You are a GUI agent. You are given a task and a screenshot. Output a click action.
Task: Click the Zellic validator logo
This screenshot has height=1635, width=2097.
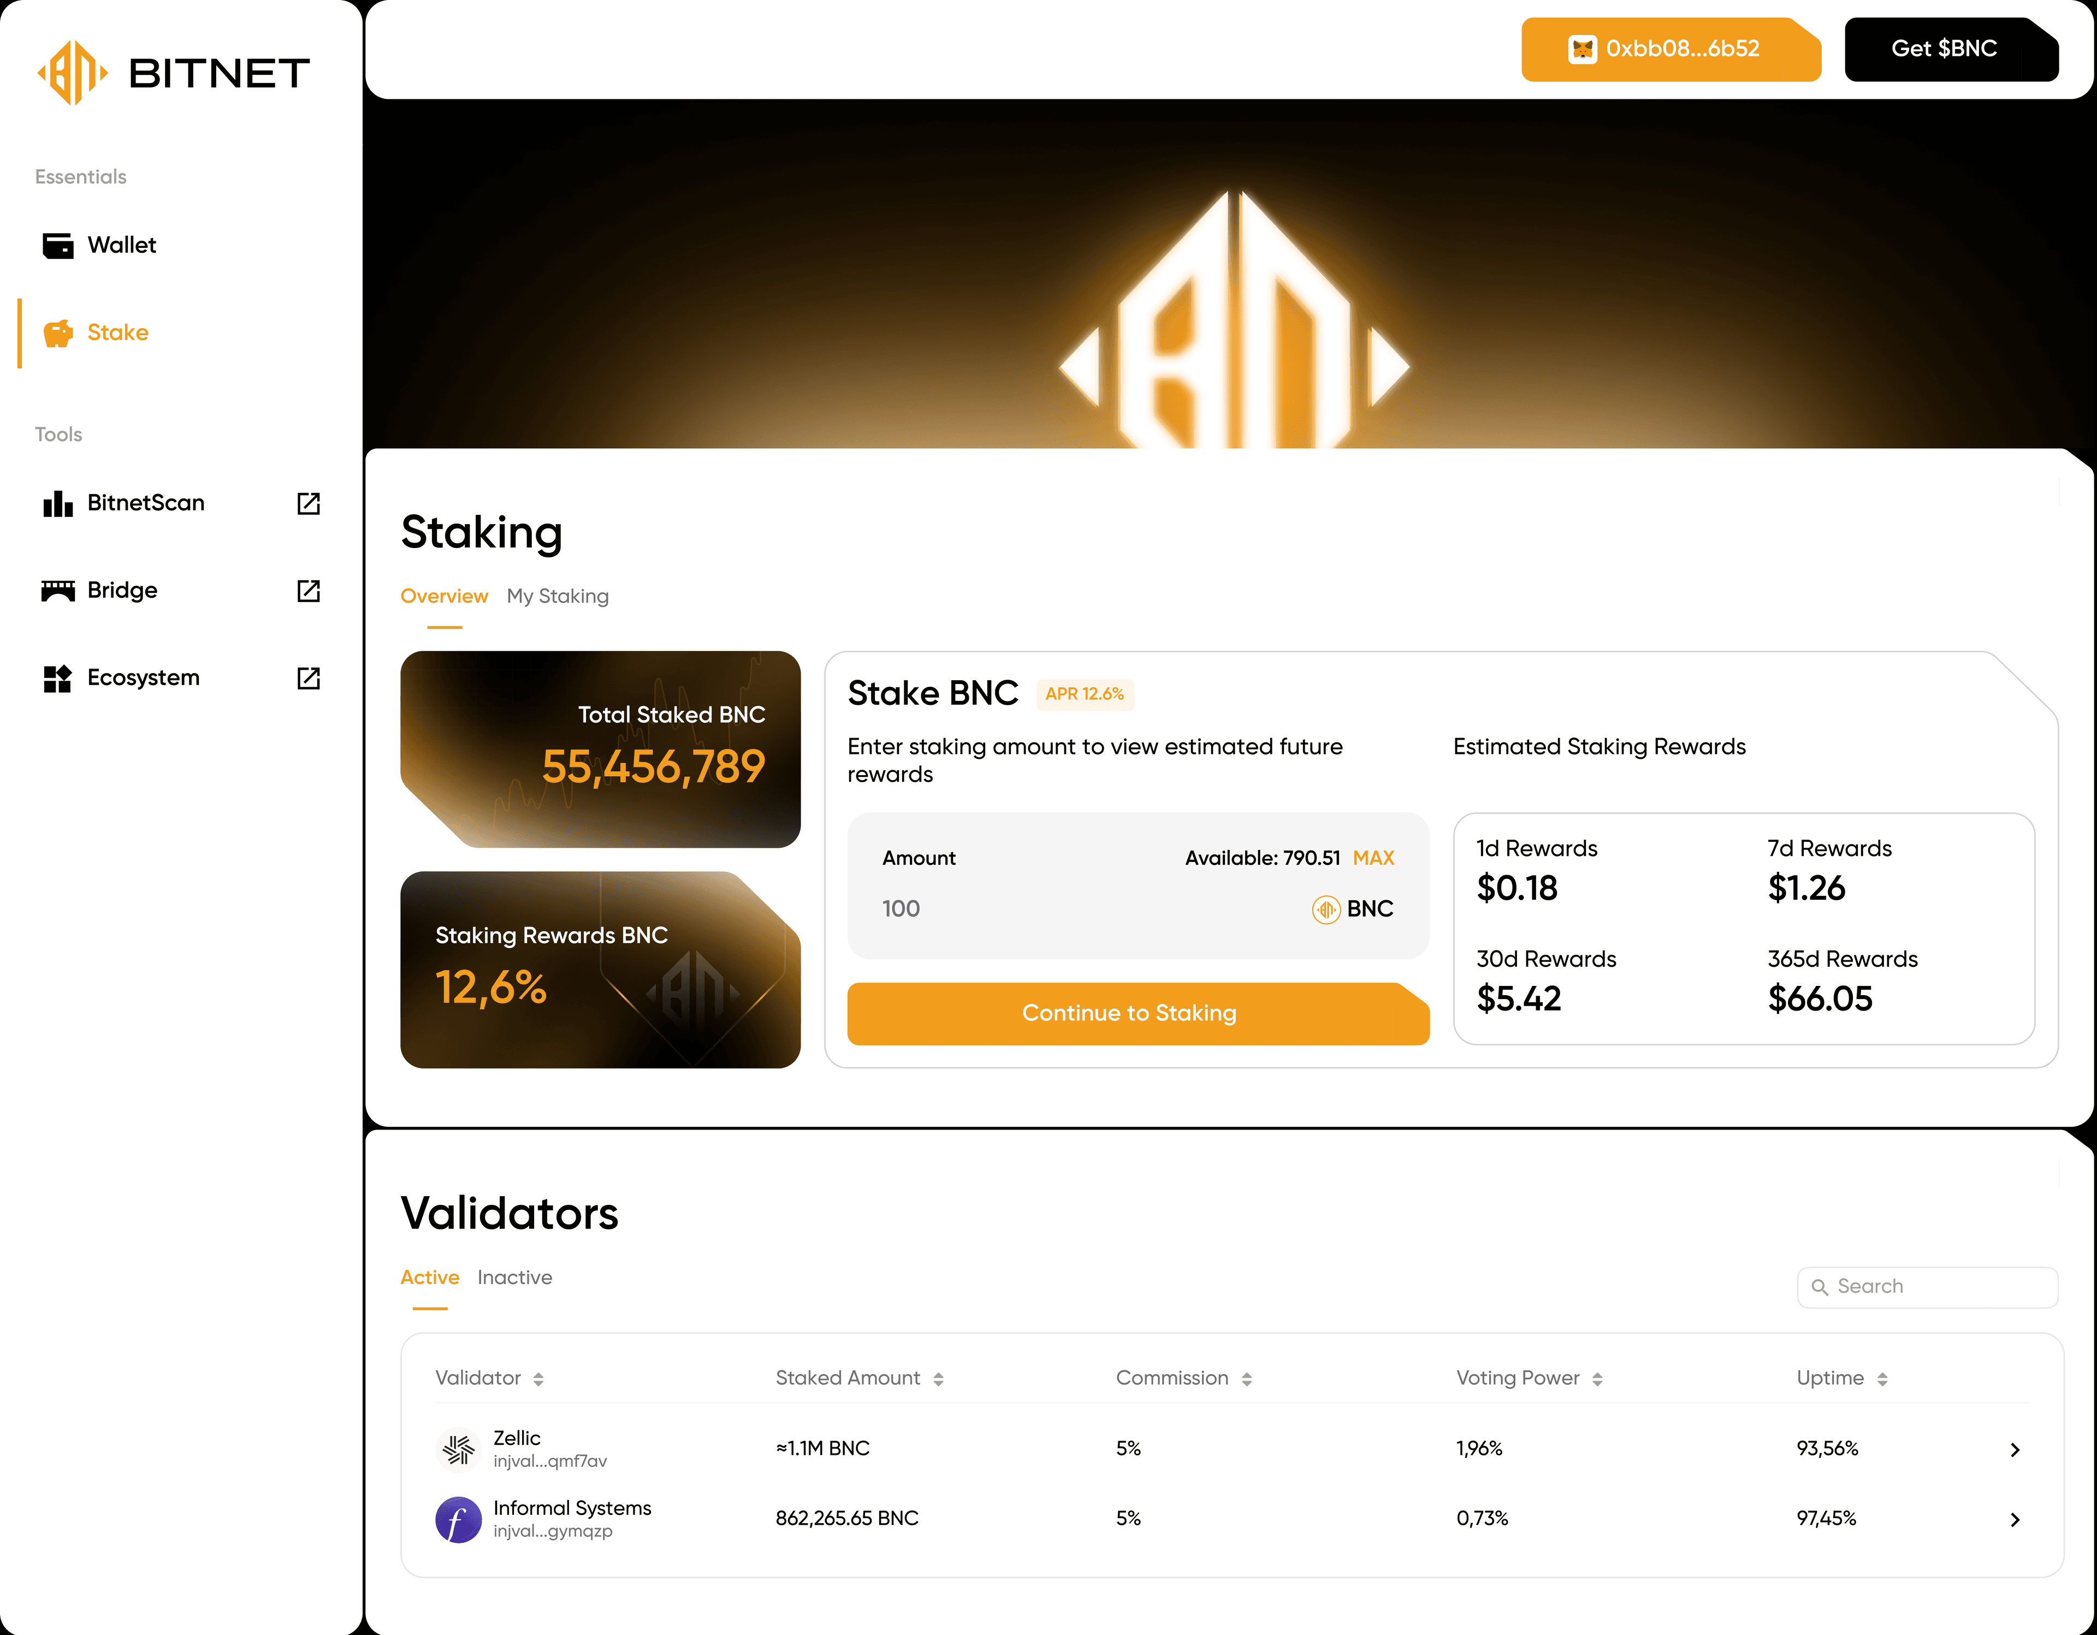pos(458,1449)
